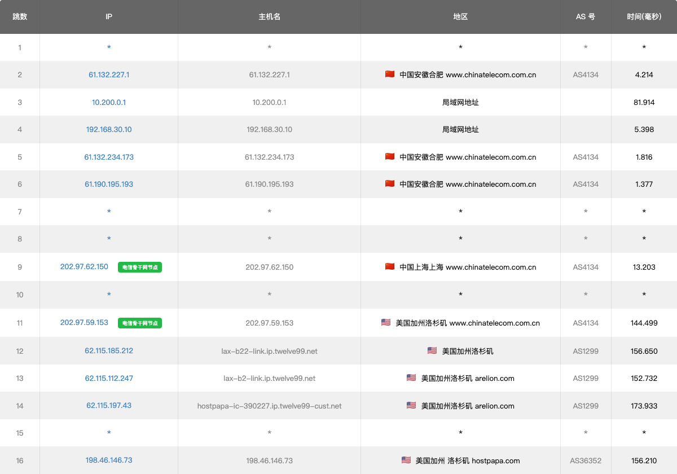The height and width of the screenshot is (474, 677).
Task: Open the 62.115.185.212 IP link
Action: (109, 350)
